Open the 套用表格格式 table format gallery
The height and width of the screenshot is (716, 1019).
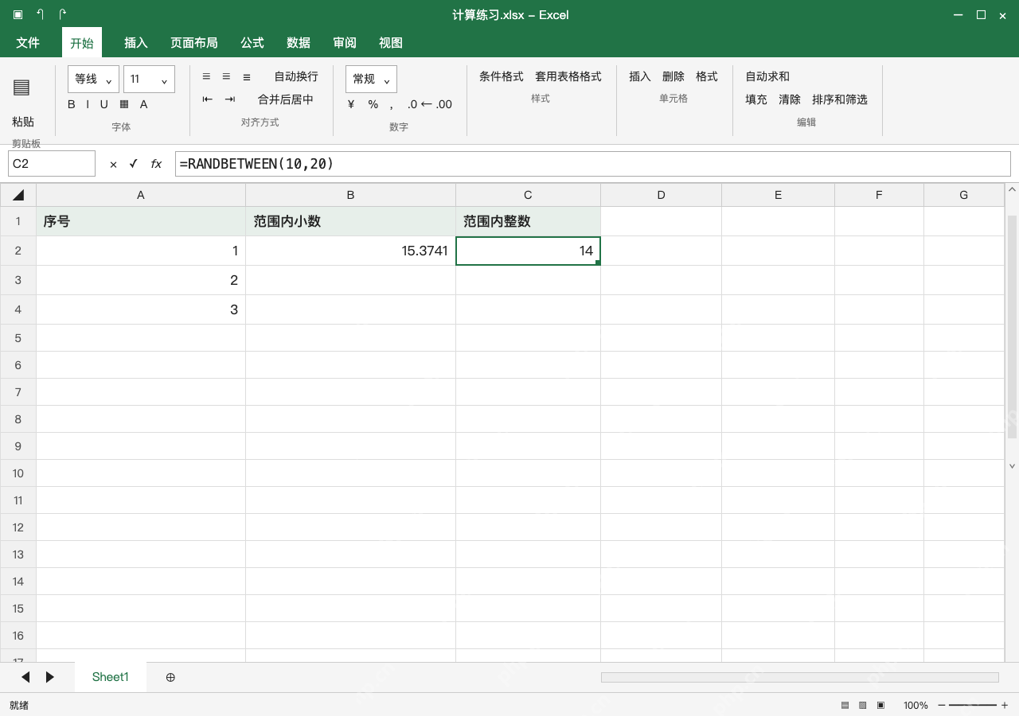click(568, 76)
